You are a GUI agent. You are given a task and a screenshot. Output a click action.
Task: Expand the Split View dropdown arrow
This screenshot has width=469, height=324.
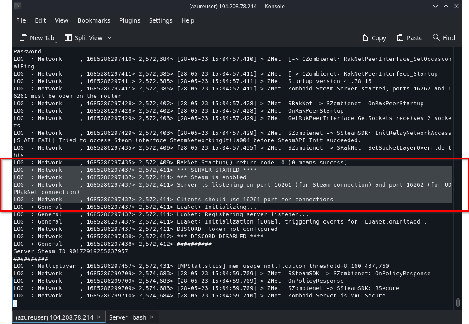110,38
